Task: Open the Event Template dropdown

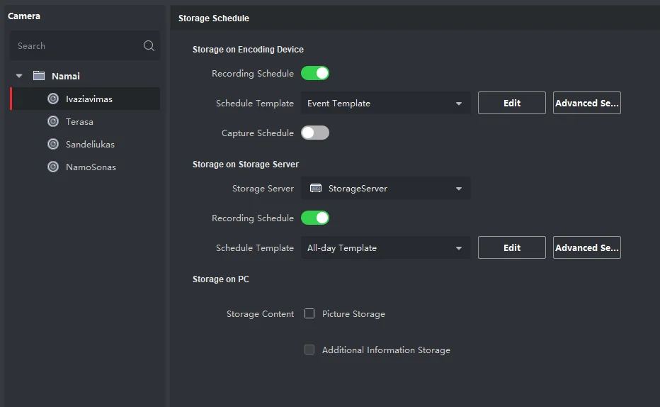Action: (x=385, y=104)
